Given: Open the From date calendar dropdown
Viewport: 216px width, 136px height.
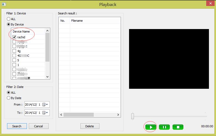Looking at the screenshot, I should (45, 105).
